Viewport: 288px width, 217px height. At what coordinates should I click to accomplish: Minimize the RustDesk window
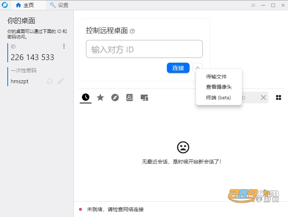(263, 5)
